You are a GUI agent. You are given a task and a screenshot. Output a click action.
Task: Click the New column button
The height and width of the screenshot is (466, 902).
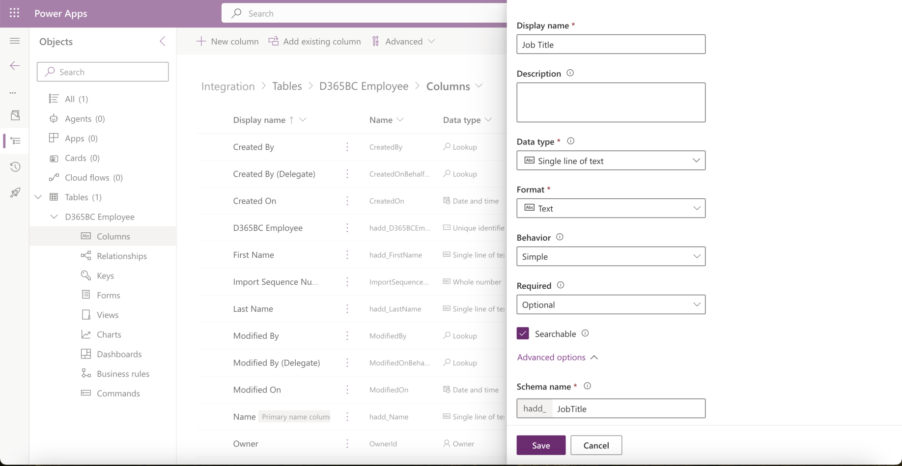[227, 41]
